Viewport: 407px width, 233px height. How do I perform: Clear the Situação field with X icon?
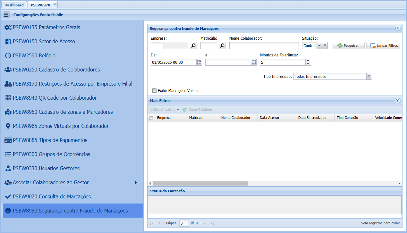(325, 46)
